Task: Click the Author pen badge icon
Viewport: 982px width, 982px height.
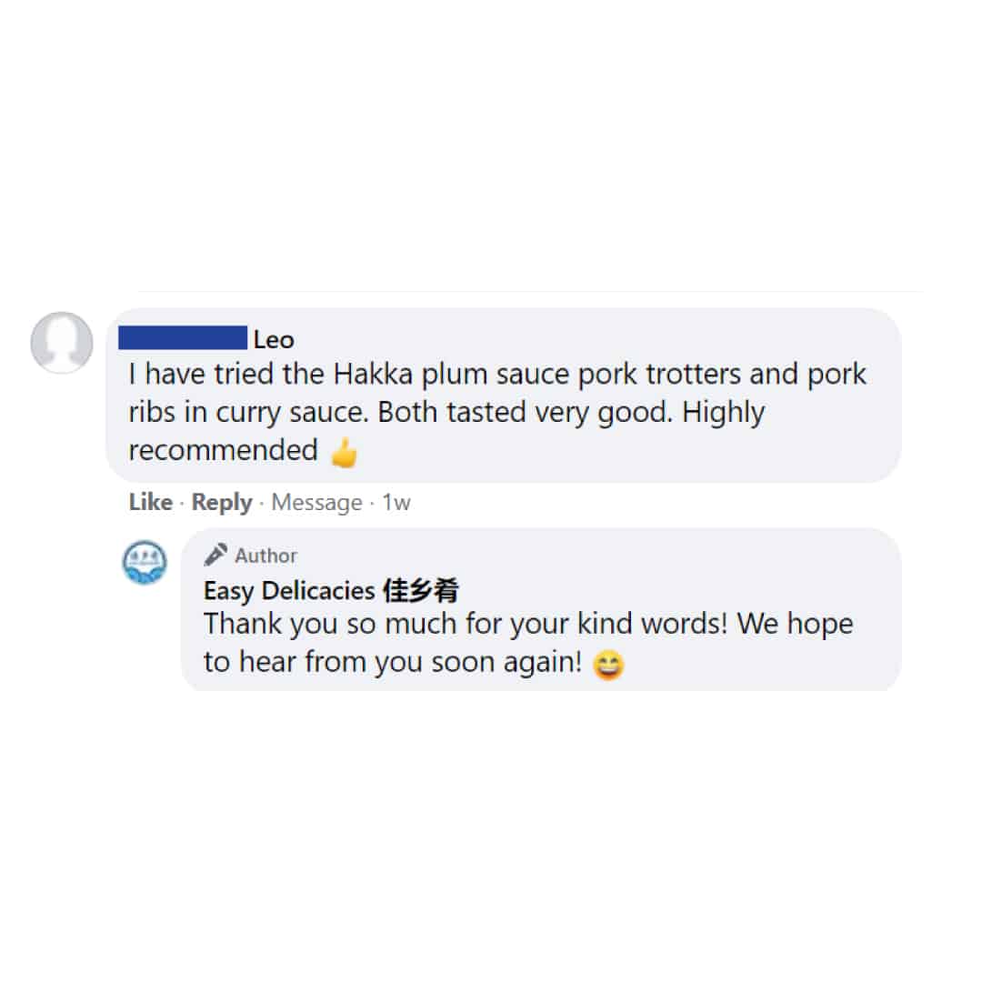Action: pos(215,555)
